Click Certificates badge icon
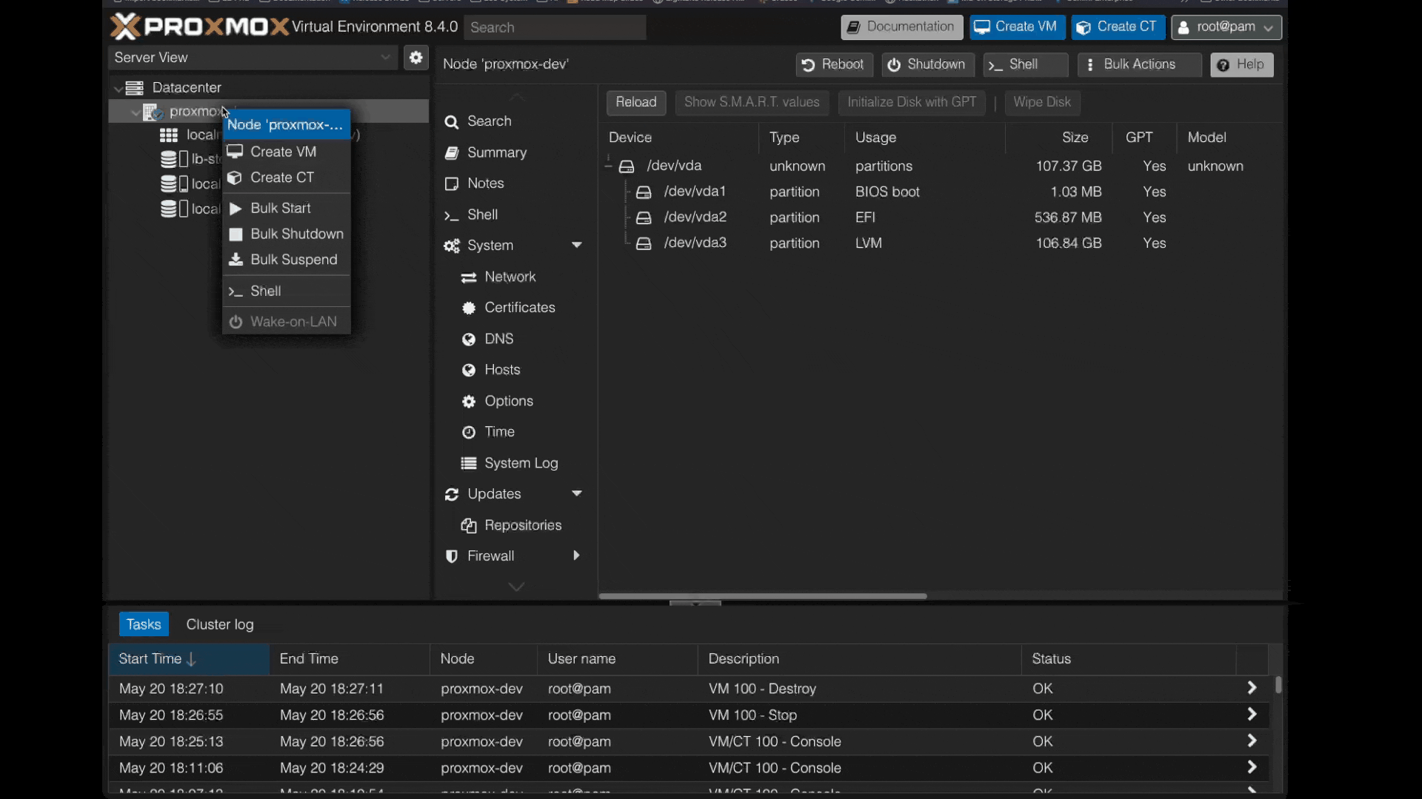This screenshot has height=799, width=1422. click(x=468, y=309)
